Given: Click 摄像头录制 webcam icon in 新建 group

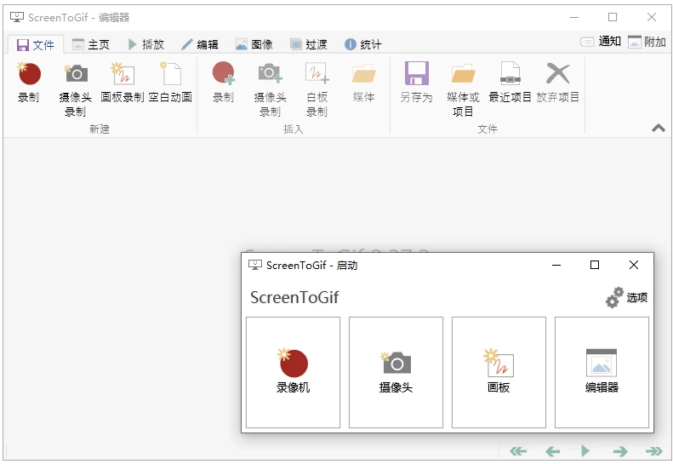Looking at the screenshot, I should (76, 75).
